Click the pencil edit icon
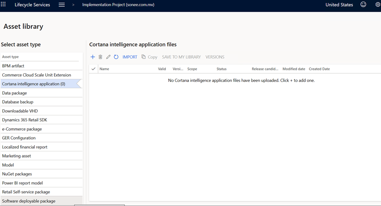Image resolution: width=381 pixels, height=206 pixels. point(108,57)
